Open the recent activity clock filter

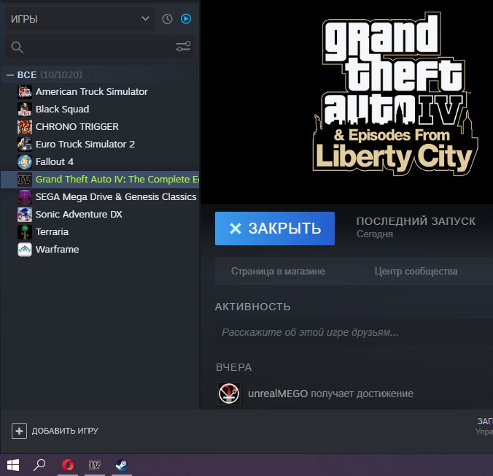coord(167,19)
